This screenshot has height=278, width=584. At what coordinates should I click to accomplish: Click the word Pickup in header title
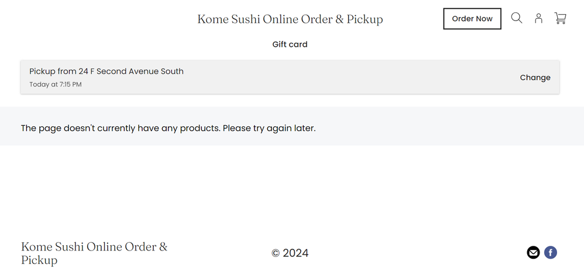tap(365, 19)
